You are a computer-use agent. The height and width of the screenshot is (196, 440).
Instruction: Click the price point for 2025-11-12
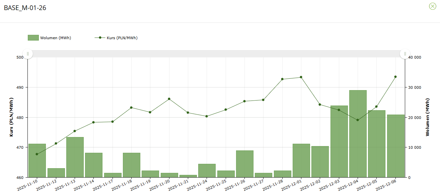[x=56, y=143]
